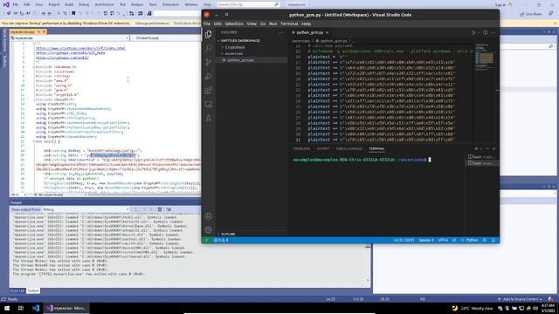This screenshot has height=314, width=559.
Task: Expand the Cryptohack folder
Action: click(235, 47)
